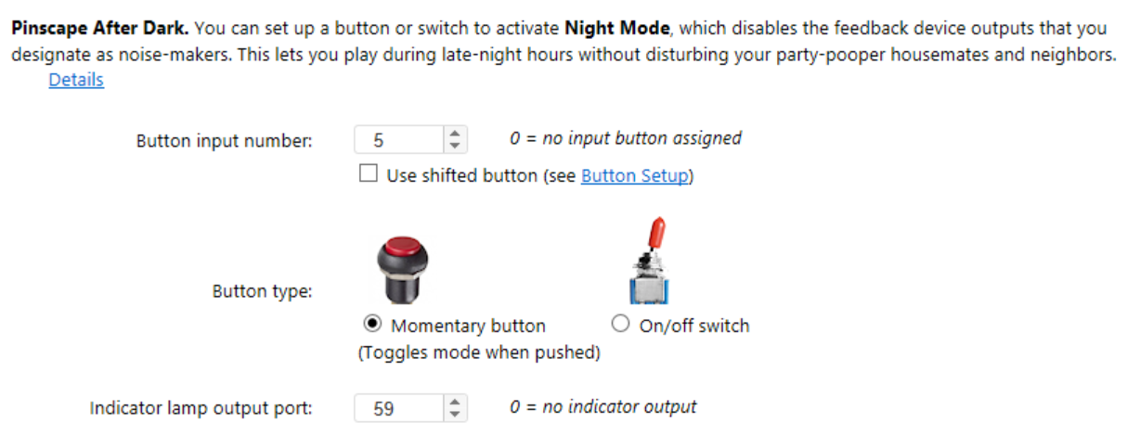
Task: Click the 'Toggles mode when pushed' note
Action: [479, 353]
